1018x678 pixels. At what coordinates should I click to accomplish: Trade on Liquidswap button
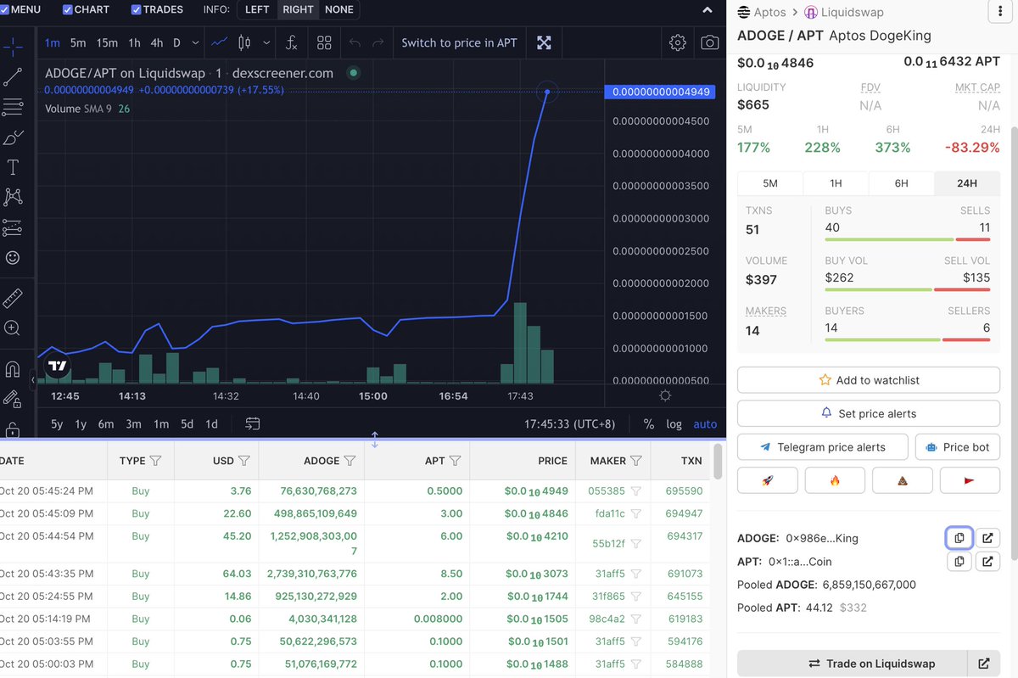point(853,664)
